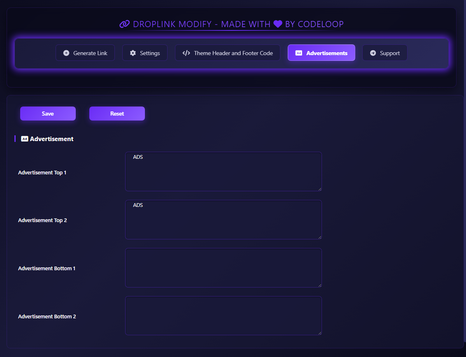Click the Advertisement Bottom 2 label
The image size is (466, 357).
click(47, 317)
